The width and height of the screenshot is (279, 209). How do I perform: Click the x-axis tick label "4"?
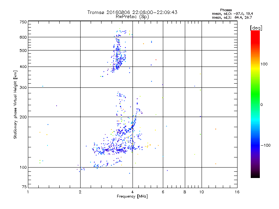(x=133, y=192)
